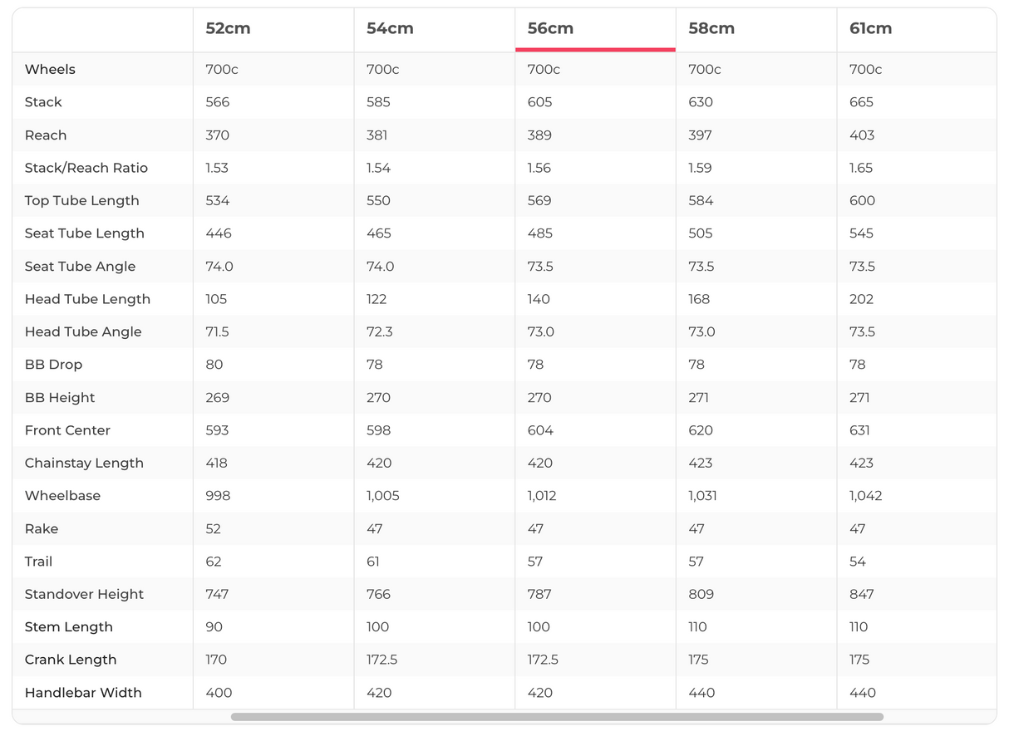Image resolution: width=1009 pixels, height=736 pixels.
Task: Click the 54cm Crank Length value 172.5
Action: click(381, 660)
